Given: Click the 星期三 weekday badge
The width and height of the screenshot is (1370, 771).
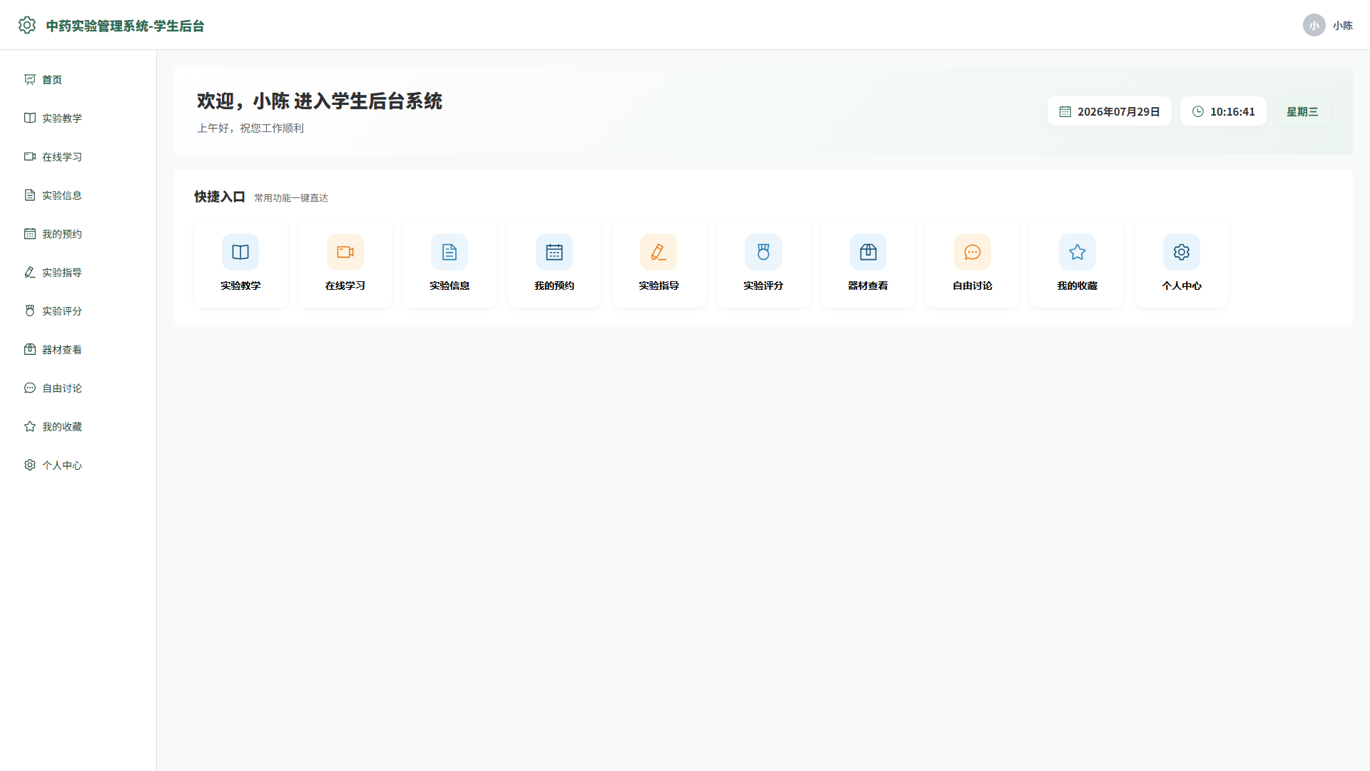Looking at the screenshot, I should tap(1302, 111).
